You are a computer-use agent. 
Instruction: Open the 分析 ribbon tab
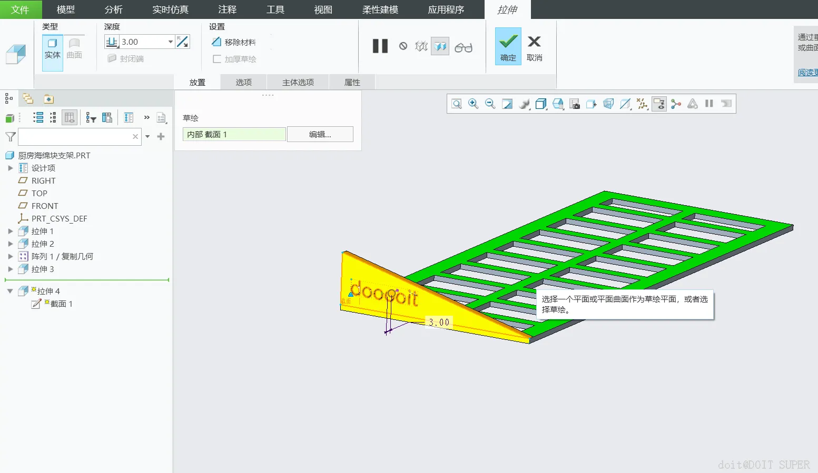(x=113, y=9)
